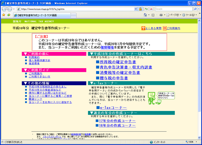
Task: Click the Home icon in toolbar
Action: 145,15
